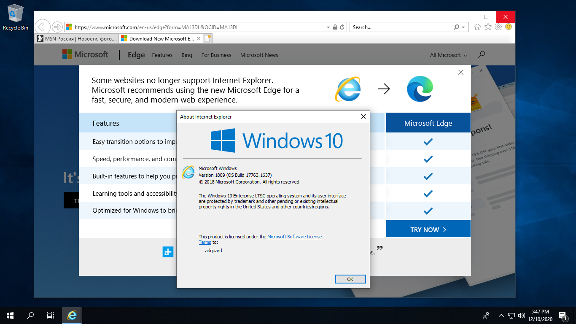Click the browser Forward arrow button
The width and height of the screenshot is (576, 324).
click(57, 27)
